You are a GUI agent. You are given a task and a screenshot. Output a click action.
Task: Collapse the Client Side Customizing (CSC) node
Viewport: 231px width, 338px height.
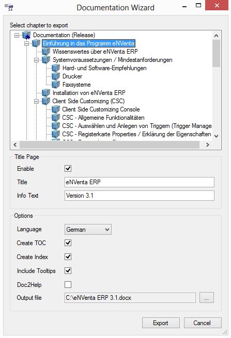(37, 101)
